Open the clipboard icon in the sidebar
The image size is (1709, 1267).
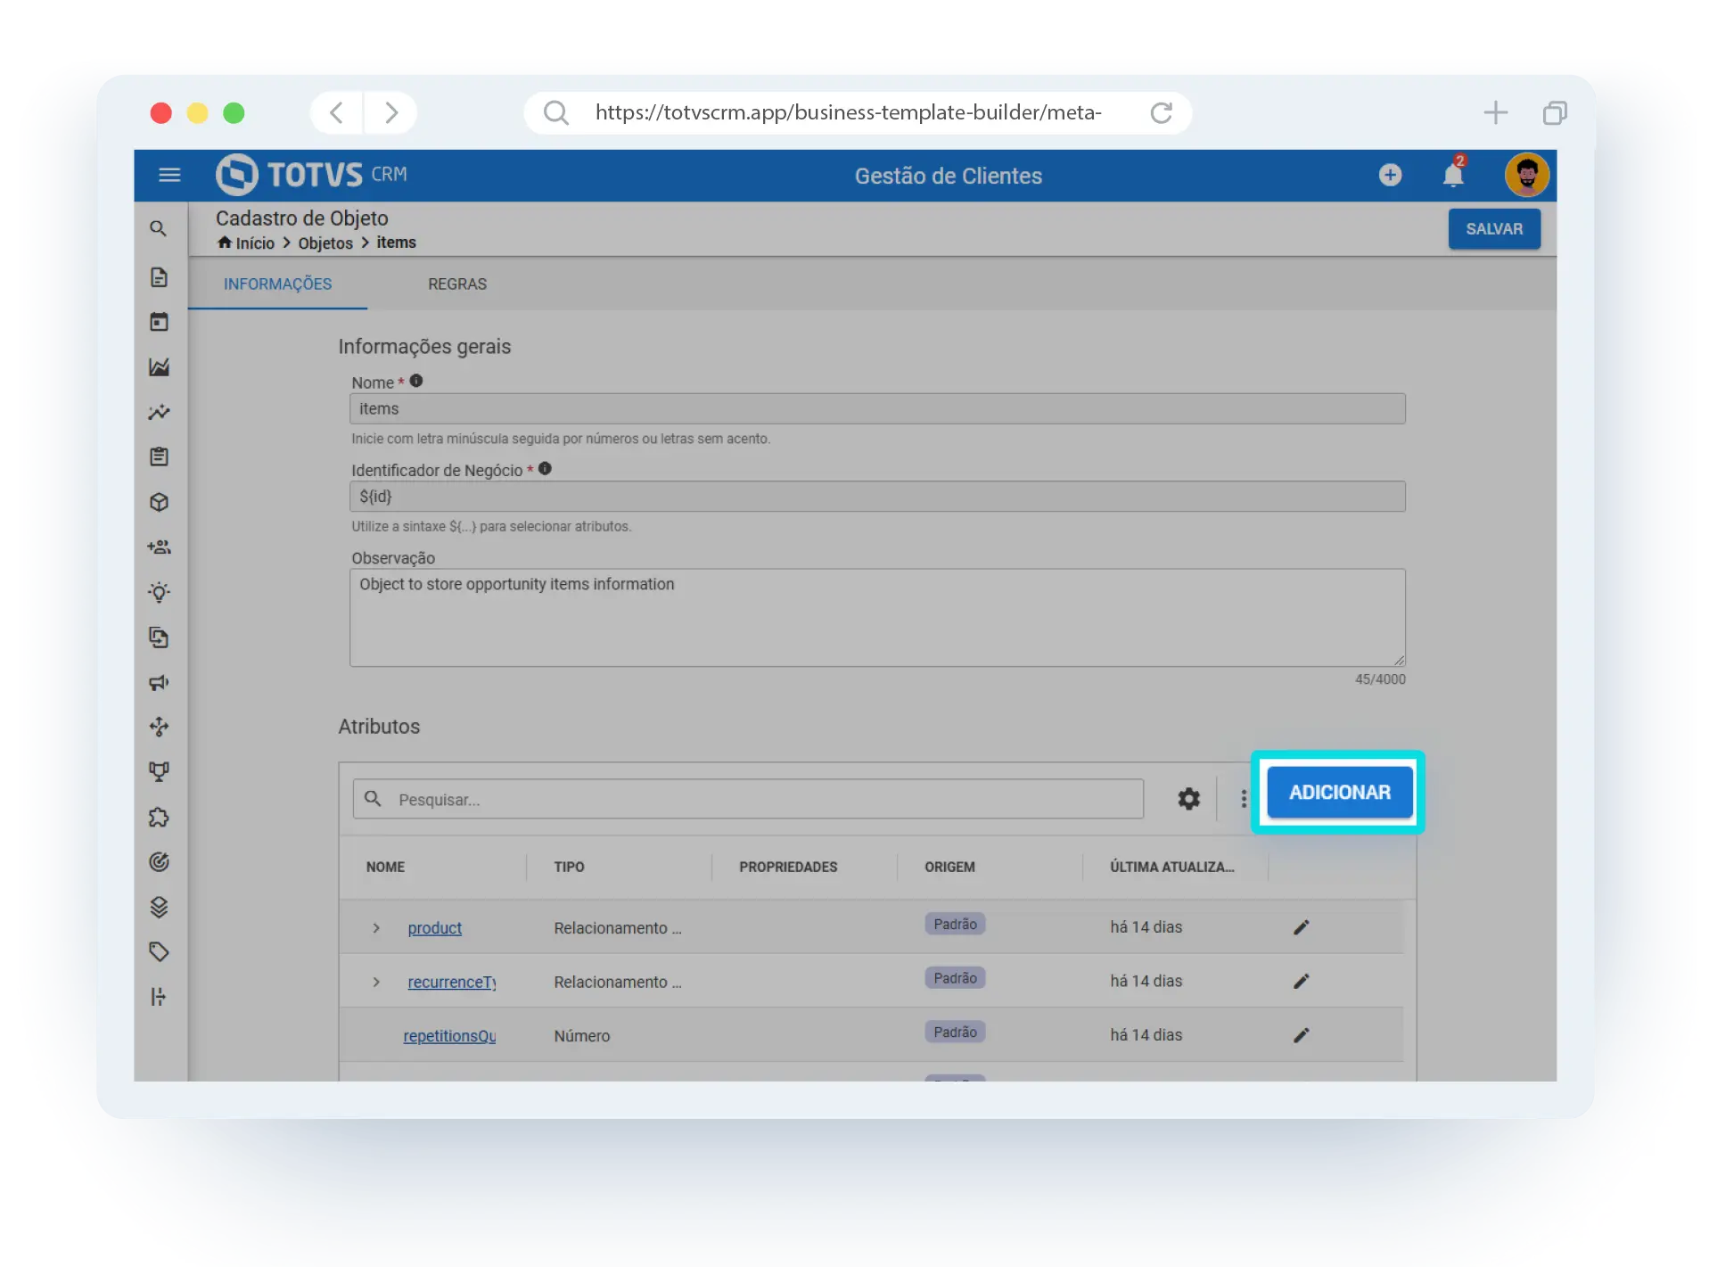coord(159,457)
